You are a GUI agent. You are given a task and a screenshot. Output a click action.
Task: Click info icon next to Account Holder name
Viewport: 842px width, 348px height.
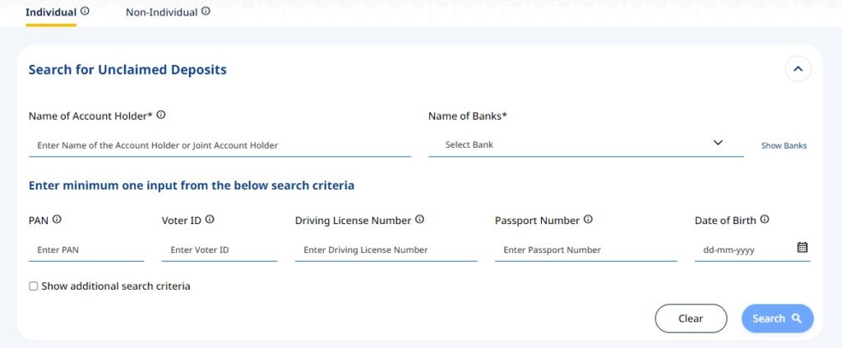click(161, 116)
